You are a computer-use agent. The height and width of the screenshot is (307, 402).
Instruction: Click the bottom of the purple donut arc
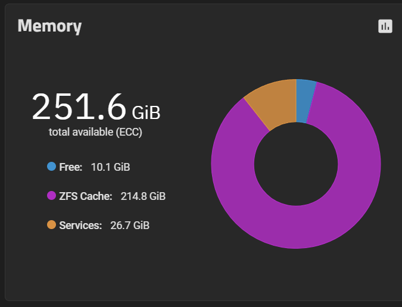296,227
